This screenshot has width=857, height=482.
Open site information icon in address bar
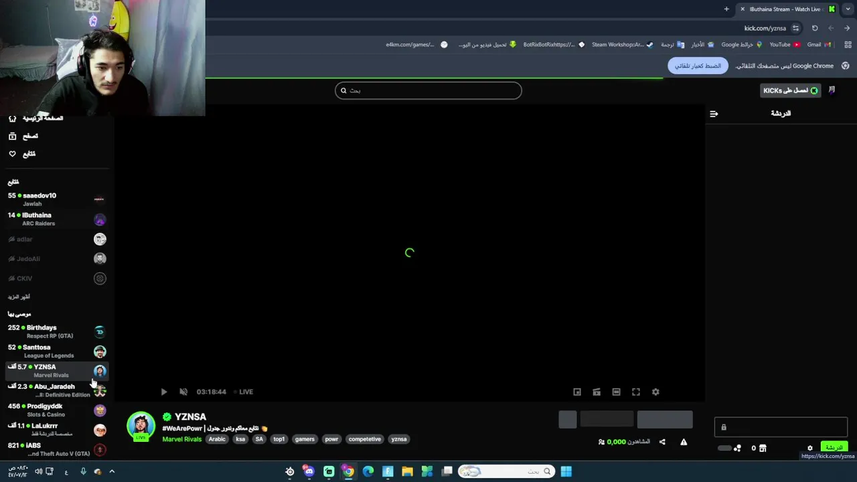tap(795, 28)
